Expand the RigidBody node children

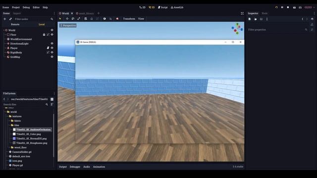click(5, 52)
